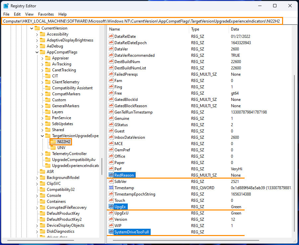Click the Genuine value icon

111,118
